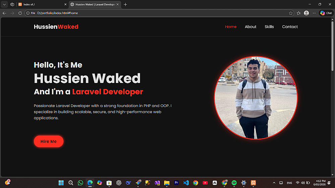Viewport: 335px width, 188px height.
Task: Click the "Hussien Waked" large heading
Action: [x=87, y=78]
